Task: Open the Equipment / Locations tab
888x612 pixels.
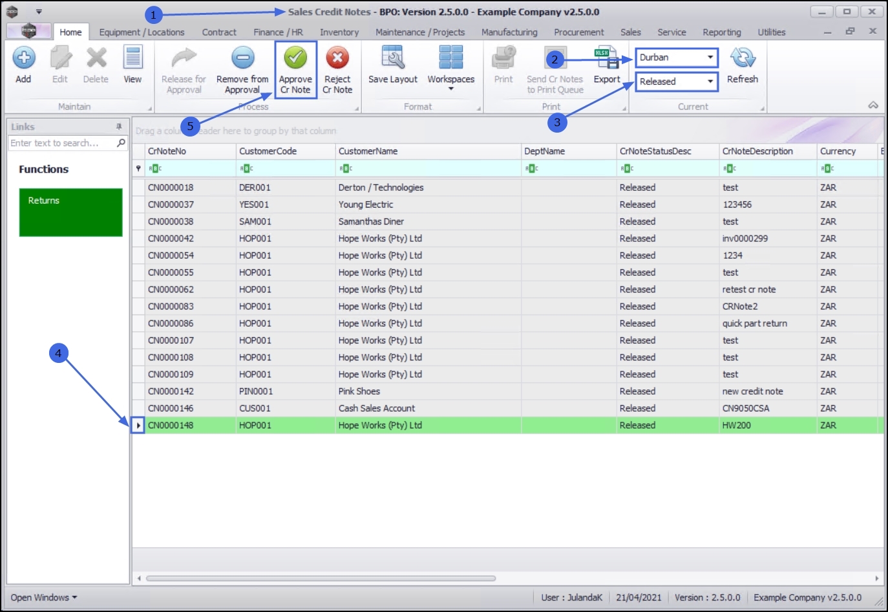Action: 142,32
